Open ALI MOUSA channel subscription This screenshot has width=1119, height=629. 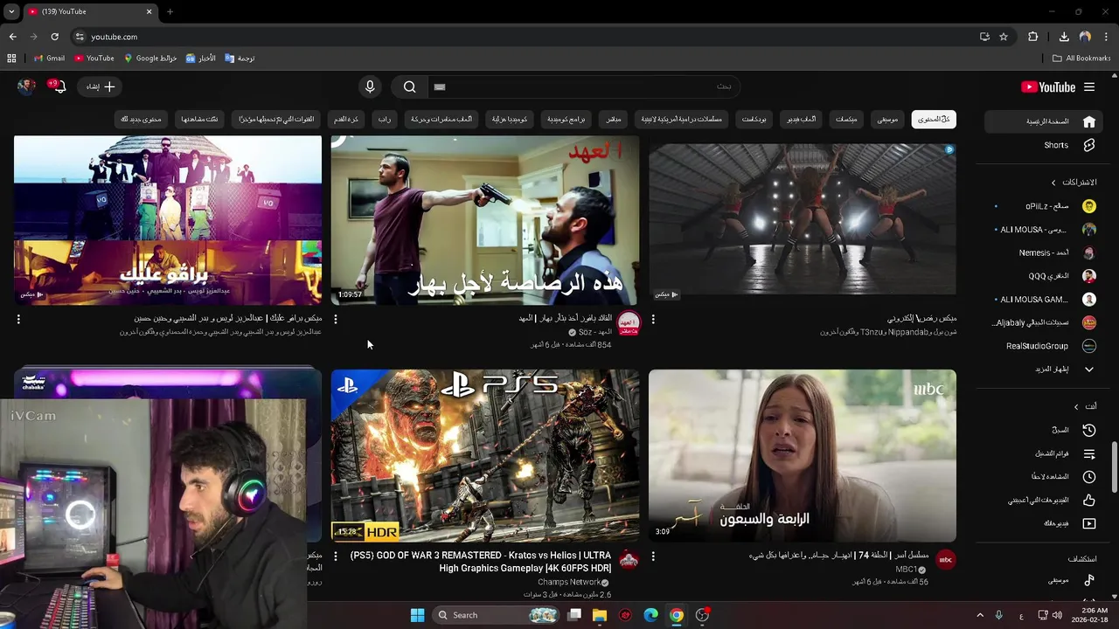pos(1042,229)
